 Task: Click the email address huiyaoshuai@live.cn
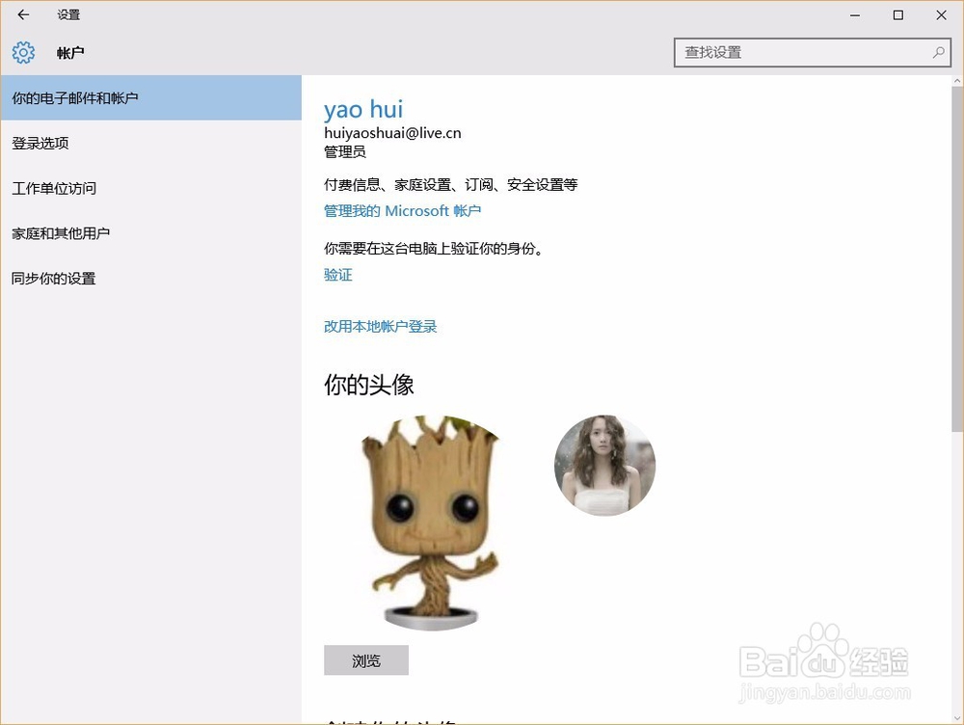(x=392, y=133)
